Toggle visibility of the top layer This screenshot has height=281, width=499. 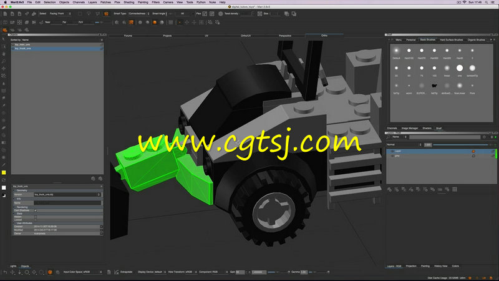[392, 151]
